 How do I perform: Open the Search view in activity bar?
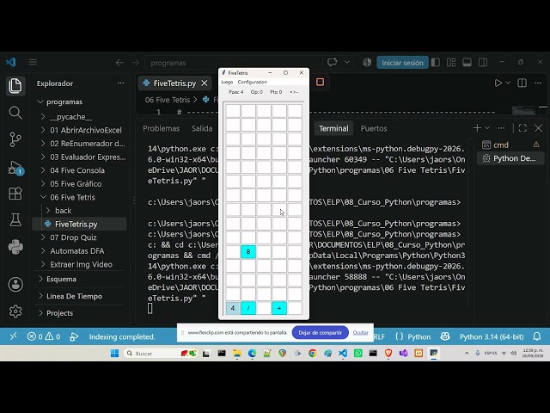15,113
